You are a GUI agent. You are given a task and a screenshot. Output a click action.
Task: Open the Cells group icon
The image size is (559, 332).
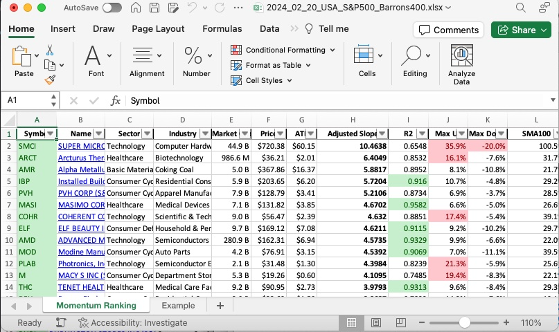(x=363, y=55)
